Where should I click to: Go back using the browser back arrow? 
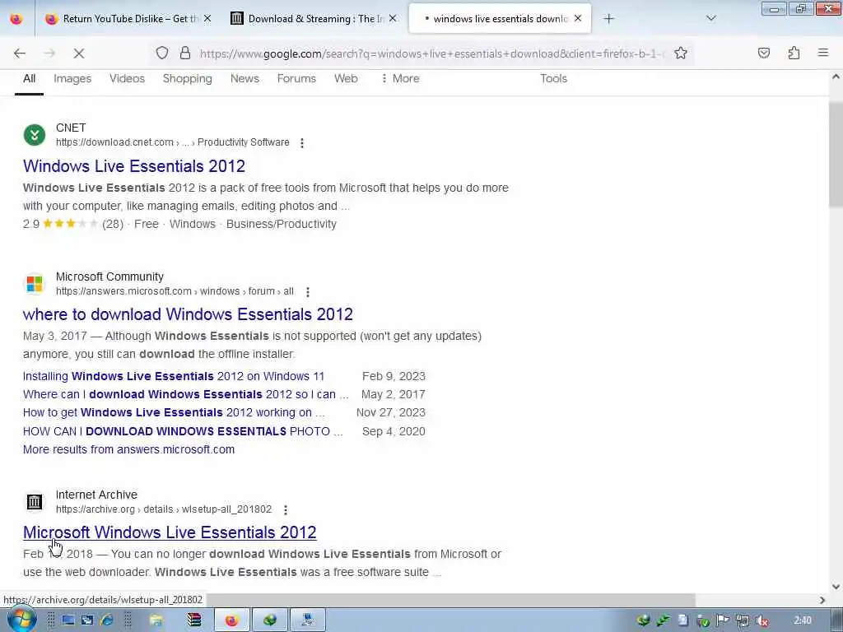point(20,53)
